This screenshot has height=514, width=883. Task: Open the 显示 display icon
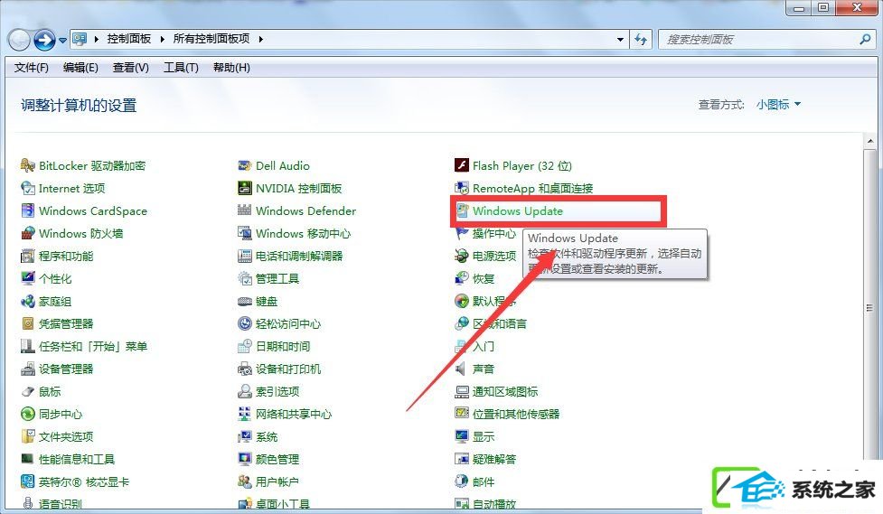[x=462, y=436]
